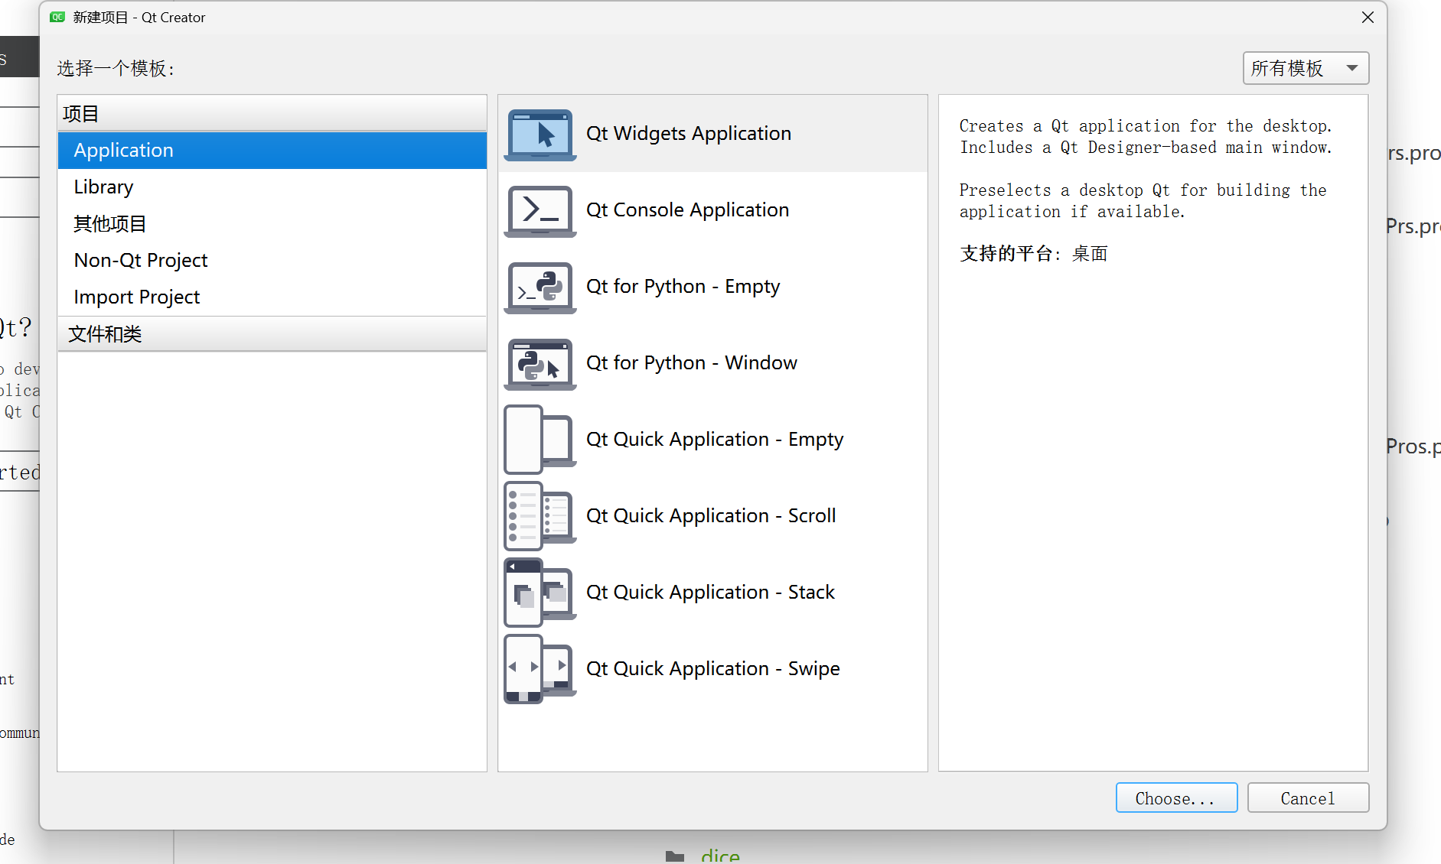Select the Qt Console Application terminal icon
Screen dimensions: 1441x864
540,211
